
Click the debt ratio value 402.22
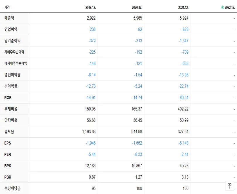183,109
